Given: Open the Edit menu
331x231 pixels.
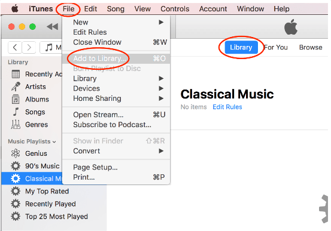Looking at the screenshot, I should click(x=90, y=9).
